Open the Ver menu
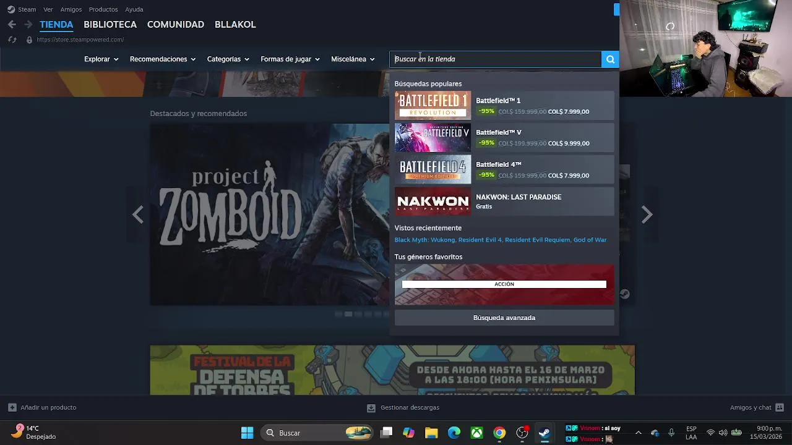 coord(48,9)
